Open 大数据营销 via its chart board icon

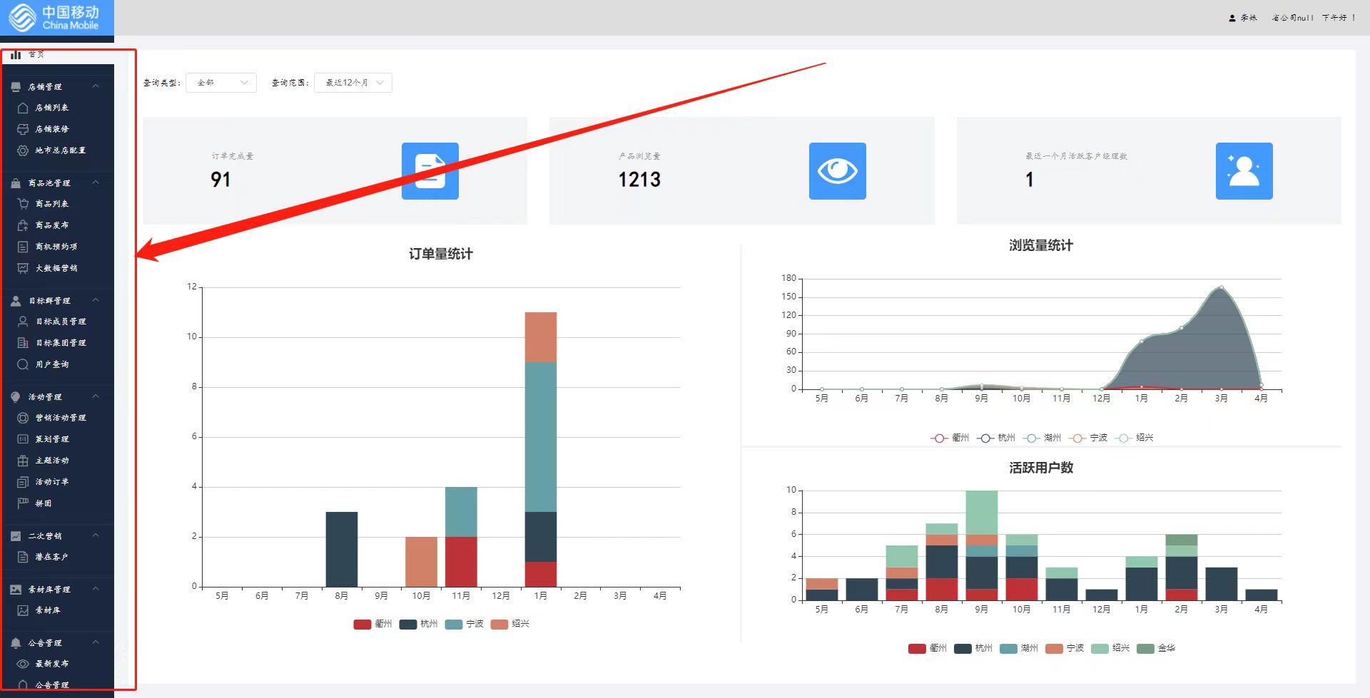pos(23,268)
